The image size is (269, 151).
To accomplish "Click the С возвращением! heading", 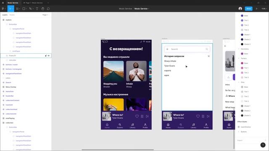I will pos(126,49).
